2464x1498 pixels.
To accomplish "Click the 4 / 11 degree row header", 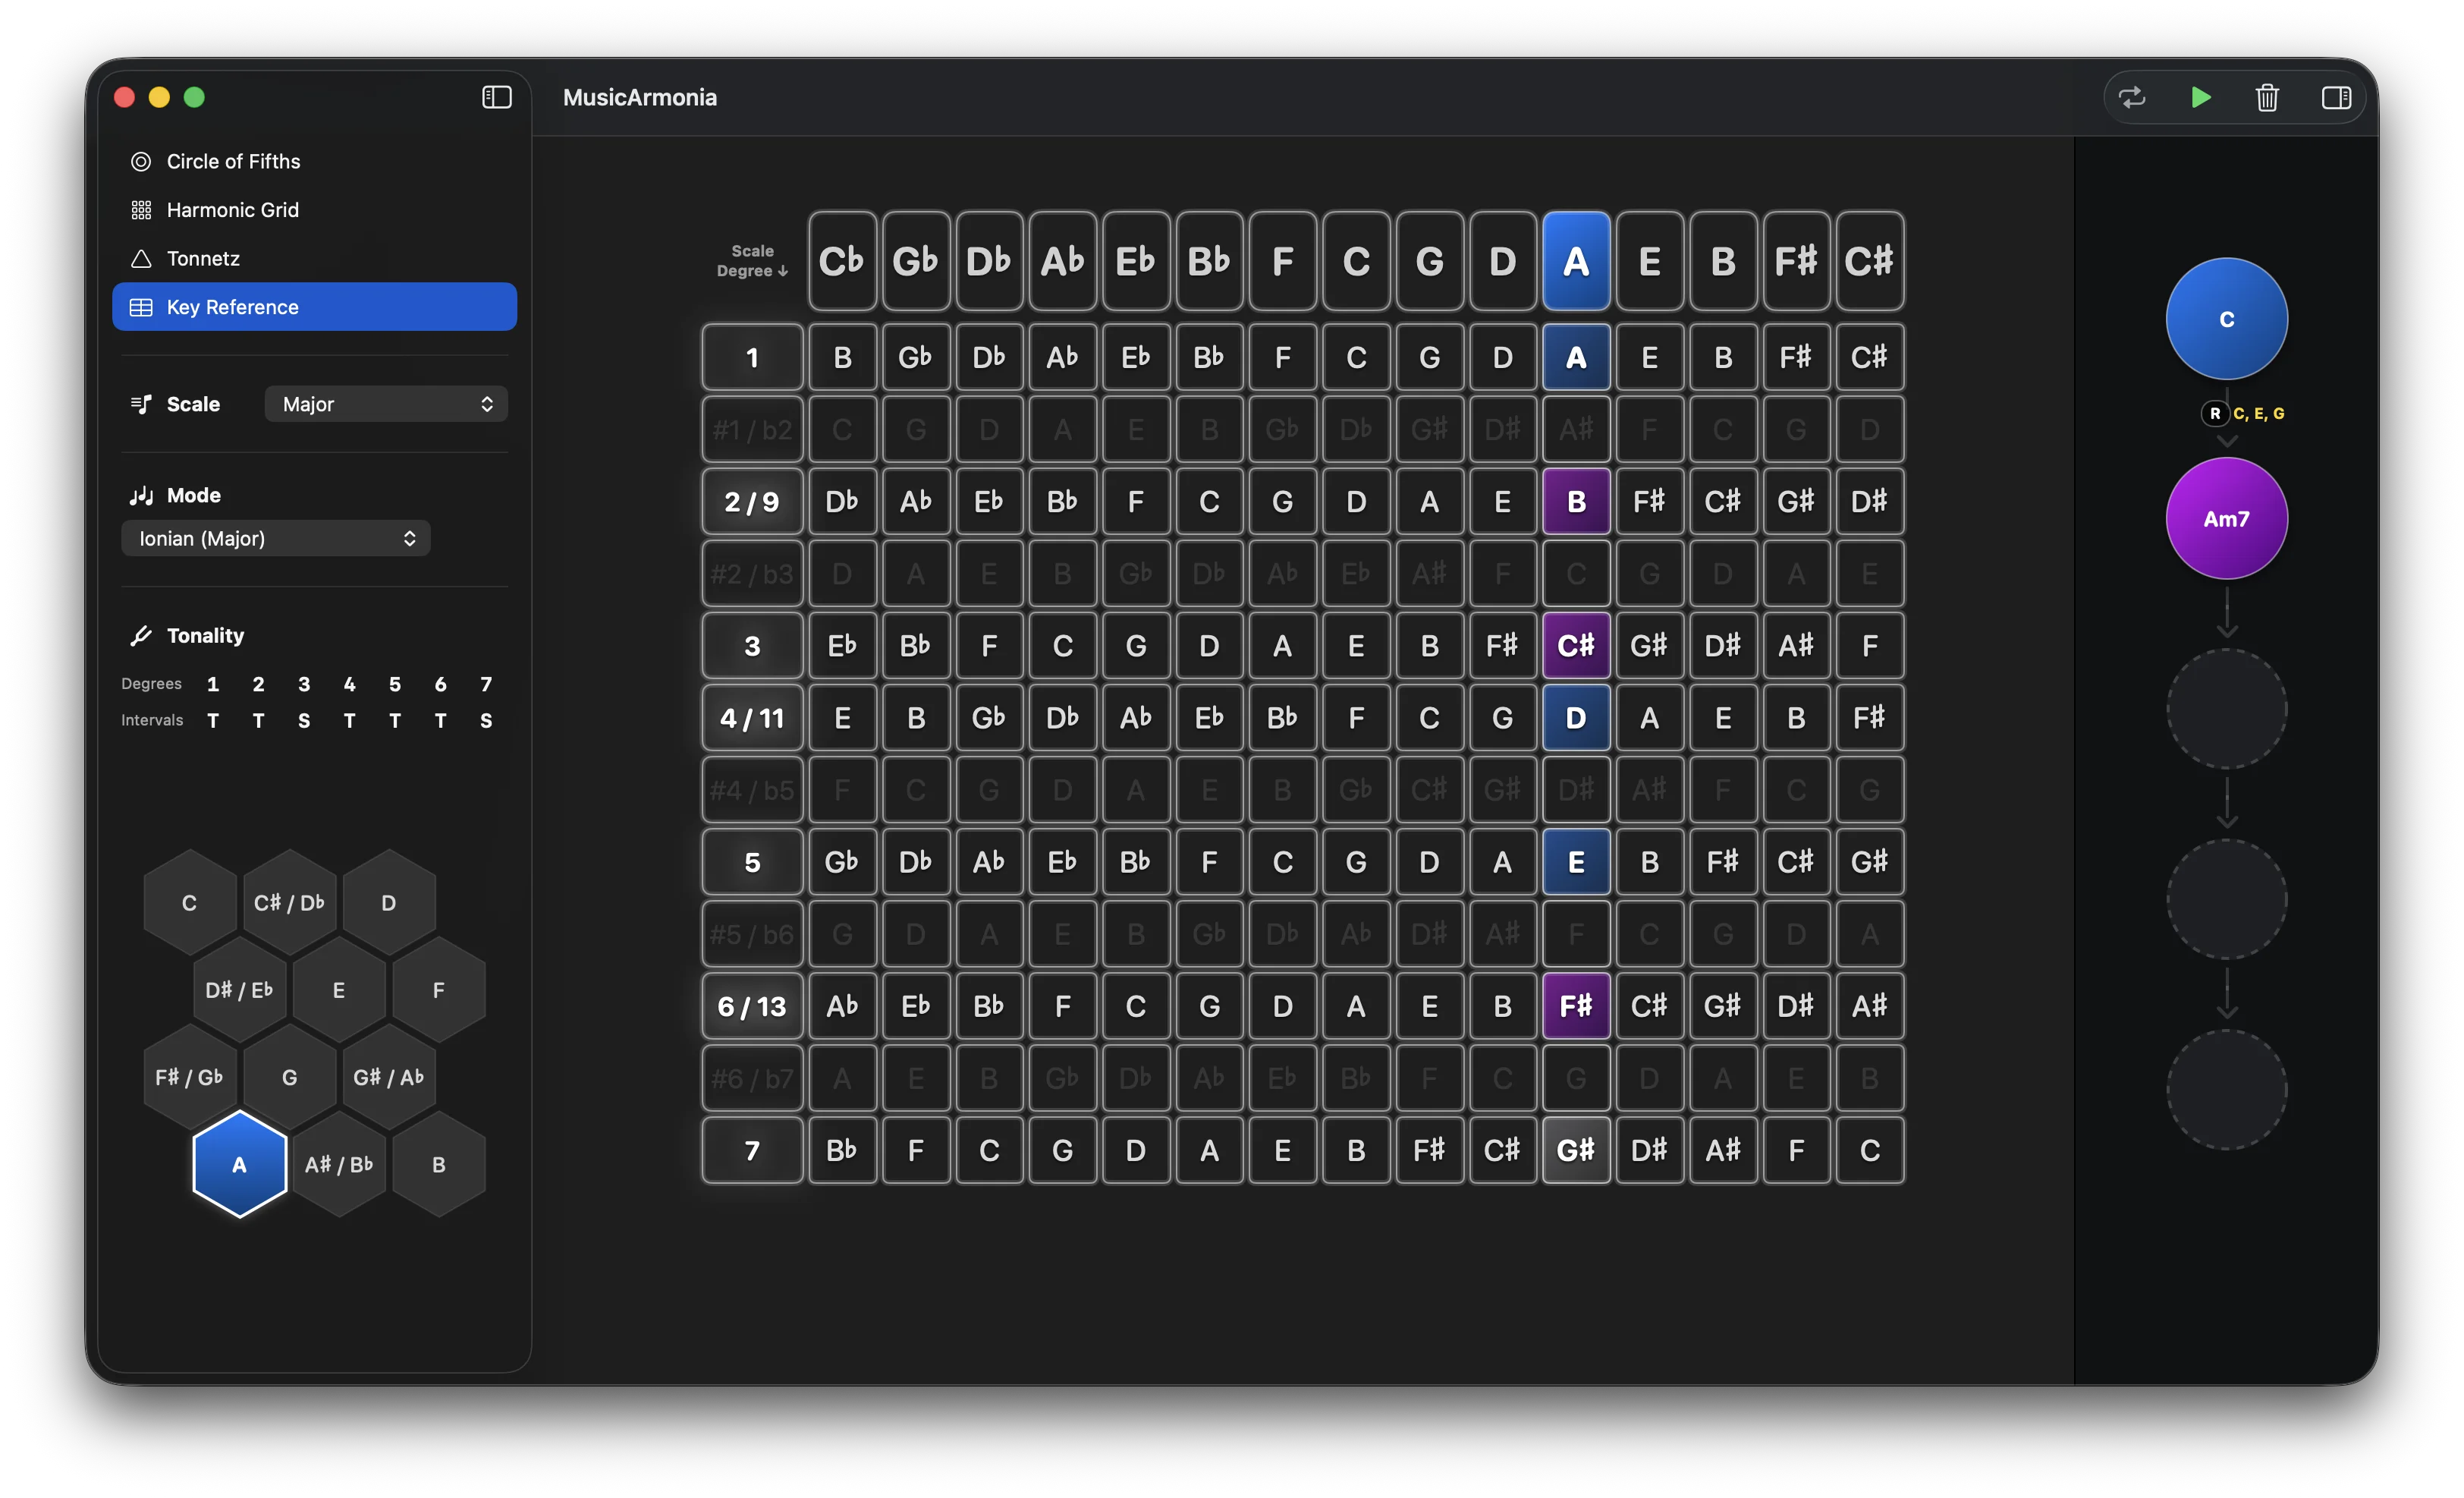I will 752,718.
